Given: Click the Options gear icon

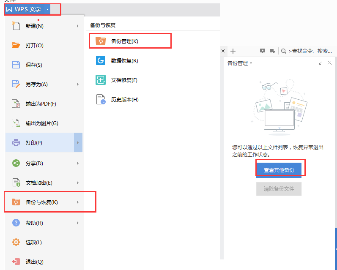Looking at the screenshot, I should click(x=16, y=242).
